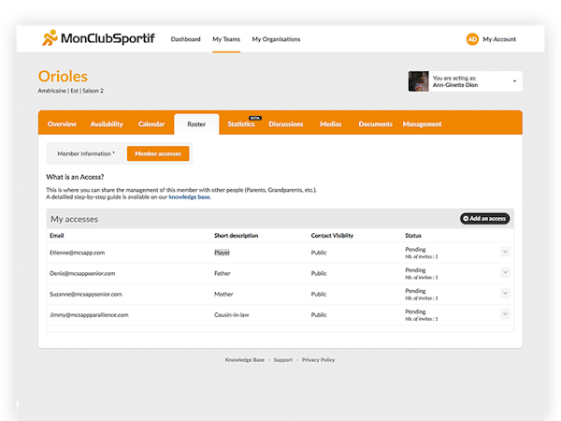Click the Cousin-in-law description cell
Screen dimensions: 561x421
pyautogui.click(x=232, y=314)
